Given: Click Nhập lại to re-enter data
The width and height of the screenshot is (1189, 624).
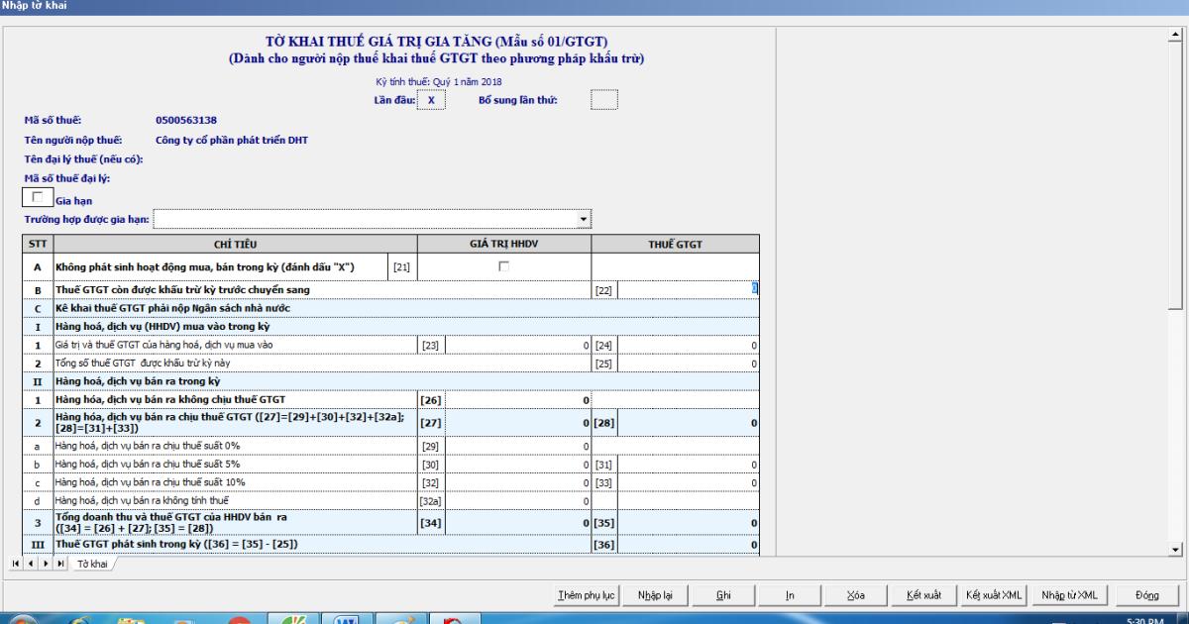Looking at the screenshot, I should pyautogui.click(x=656, y=595).
